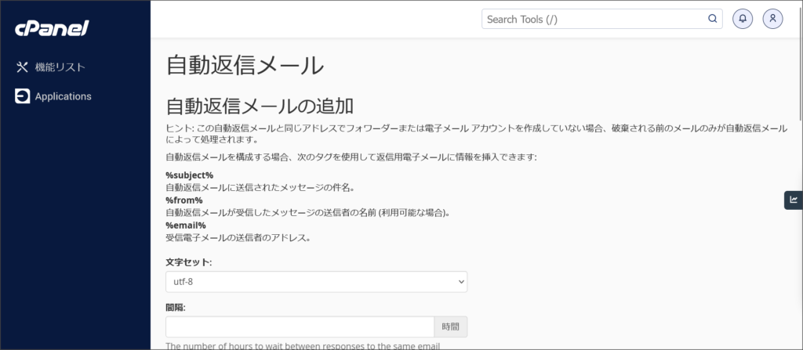Open the 機能リスト menu item
Image resolution: width=803 pixels, height=350 pixels.
pos(60,67)
